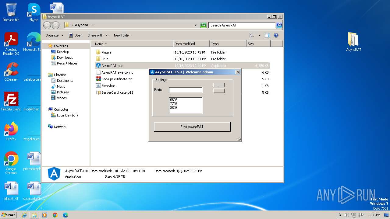Open Windows Media Player from taskbar
The width and height of the screenshot is (390, 219).
point(45,215)
